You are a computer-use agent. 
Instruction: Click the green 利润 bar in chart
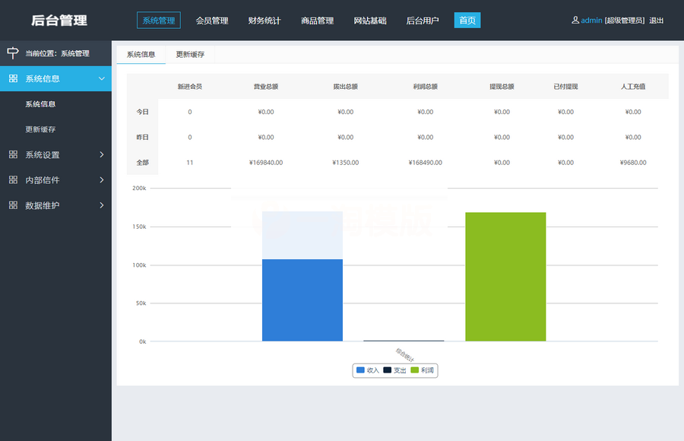click(x=505, y=277)
